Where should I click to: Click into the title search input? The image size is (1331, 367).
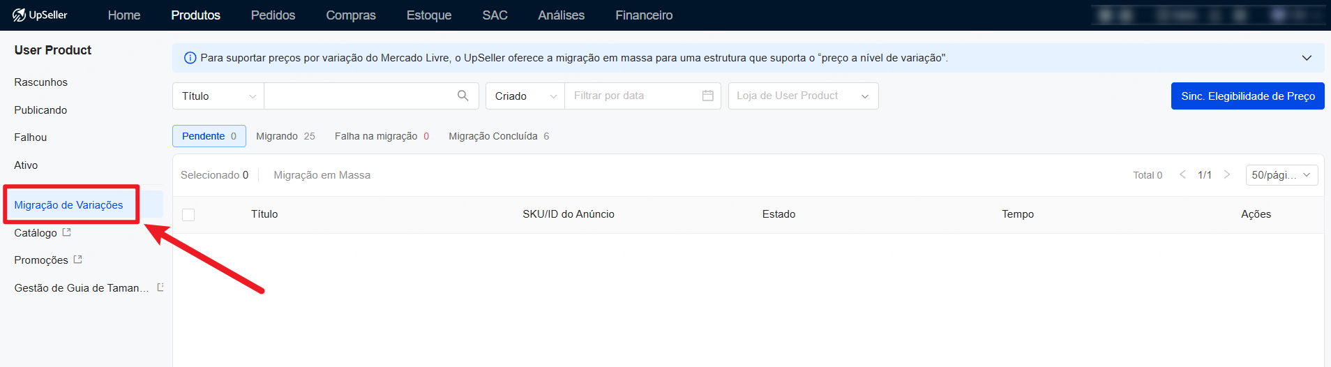[359, 96]
